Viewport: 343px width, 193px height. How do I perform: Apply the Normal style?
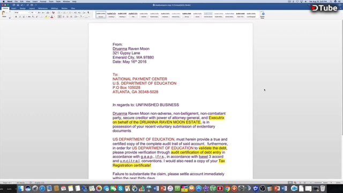(x=101, y=14)
